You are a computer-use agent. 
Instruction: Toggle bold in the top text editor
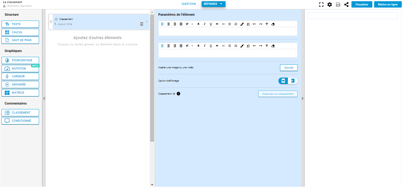pos(198,24)
